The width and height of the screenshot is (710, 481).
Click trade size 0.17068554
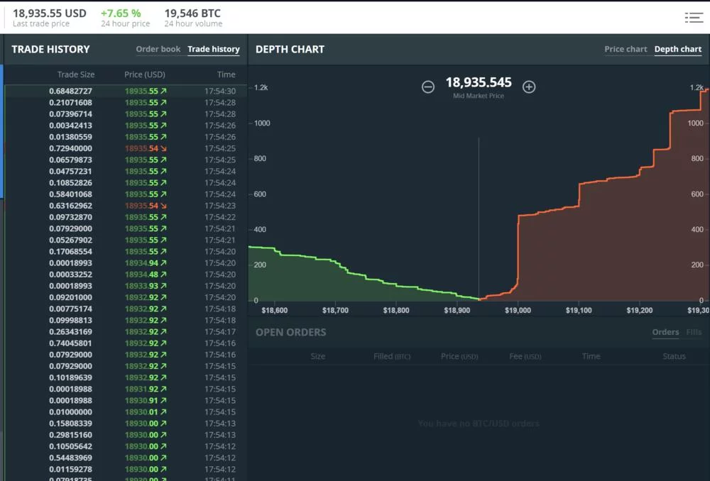(70, 252)
